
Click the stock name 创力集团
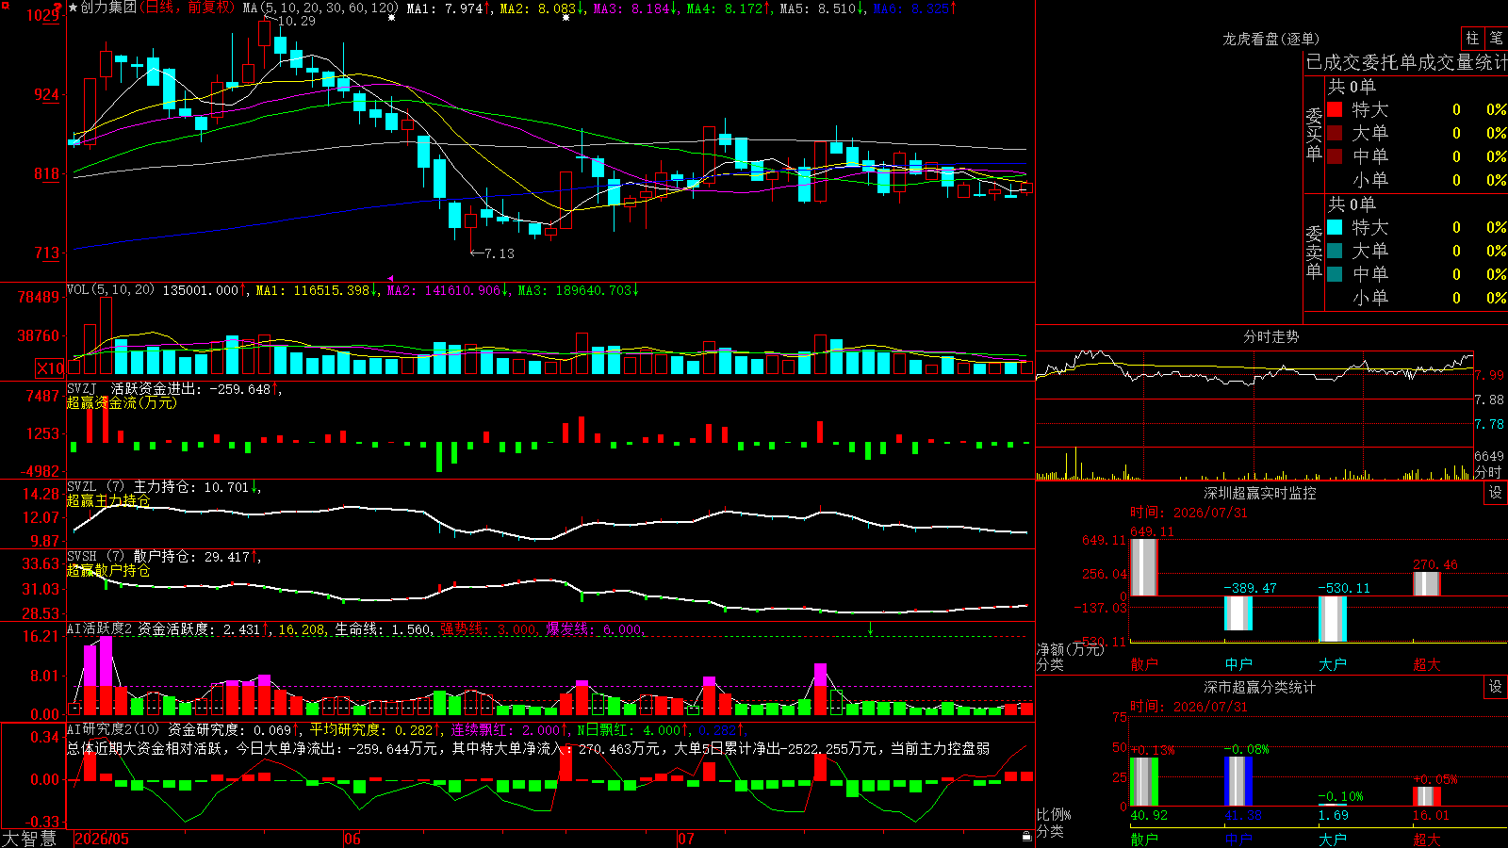[x=108, y=8]
